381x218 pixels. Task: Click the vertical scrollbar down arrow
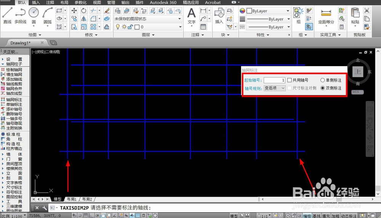click(x=378, y=194)
